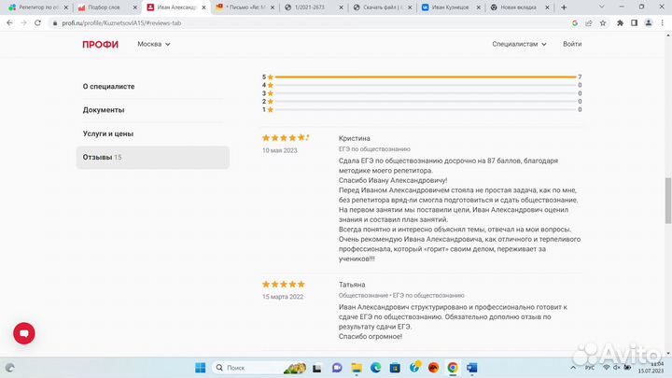This screenshot has width=672, height=378.
Task: Open the Chrome extensions puzzle icon
Action: point(620,23)
